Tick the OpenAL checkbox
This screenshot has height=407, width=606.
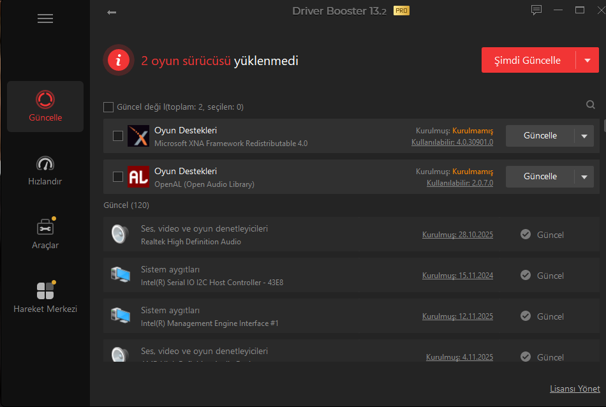[x=118, y=177]
